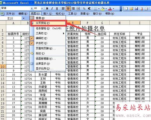Click the 批注 comments icon
This screenshot has width=151, height=120.
32,53
